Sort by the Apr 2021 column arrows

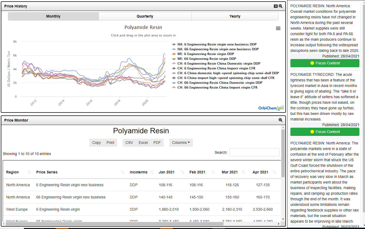274,172
